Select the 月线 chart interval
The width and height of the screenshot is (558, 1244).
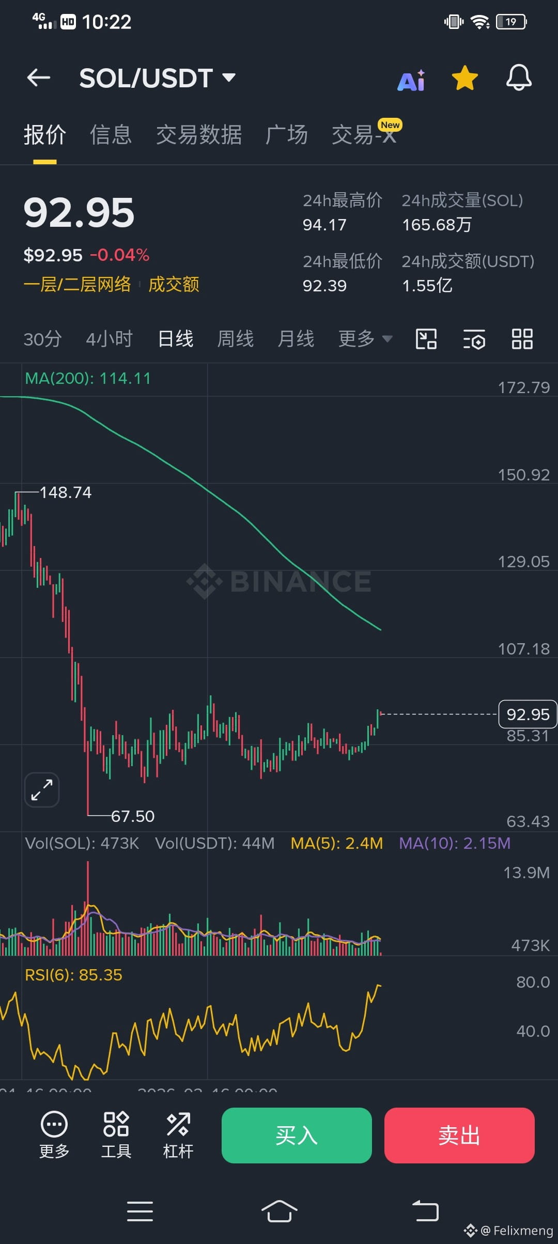click(296, 339)
